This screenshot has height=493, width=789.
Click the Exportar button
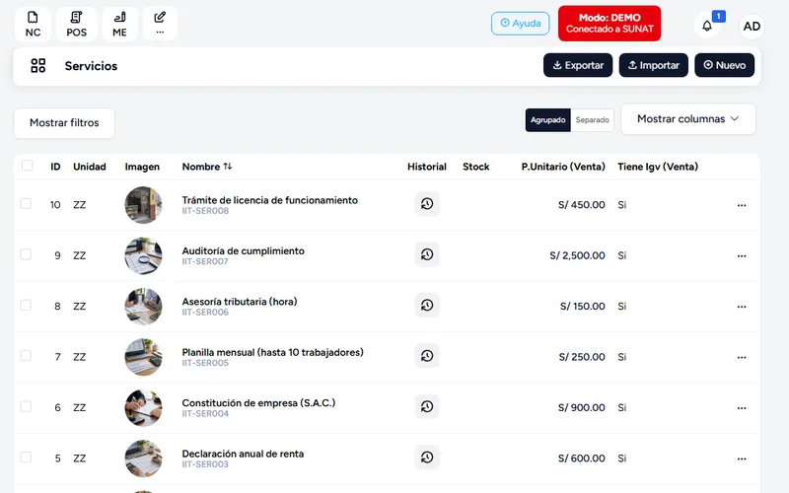578,65
